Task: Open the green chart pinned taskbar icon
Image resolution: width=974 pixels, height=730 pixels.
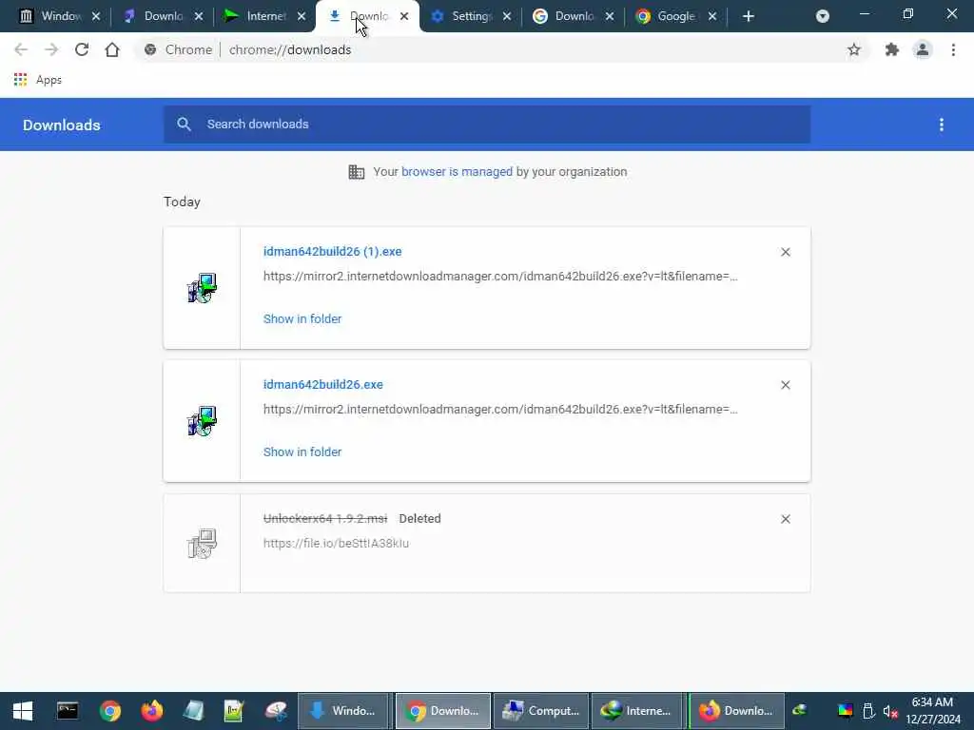Action: click(234, 711)
